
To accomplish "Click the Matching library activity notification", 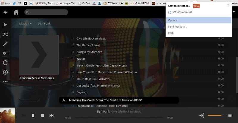I will pos(119,100).
